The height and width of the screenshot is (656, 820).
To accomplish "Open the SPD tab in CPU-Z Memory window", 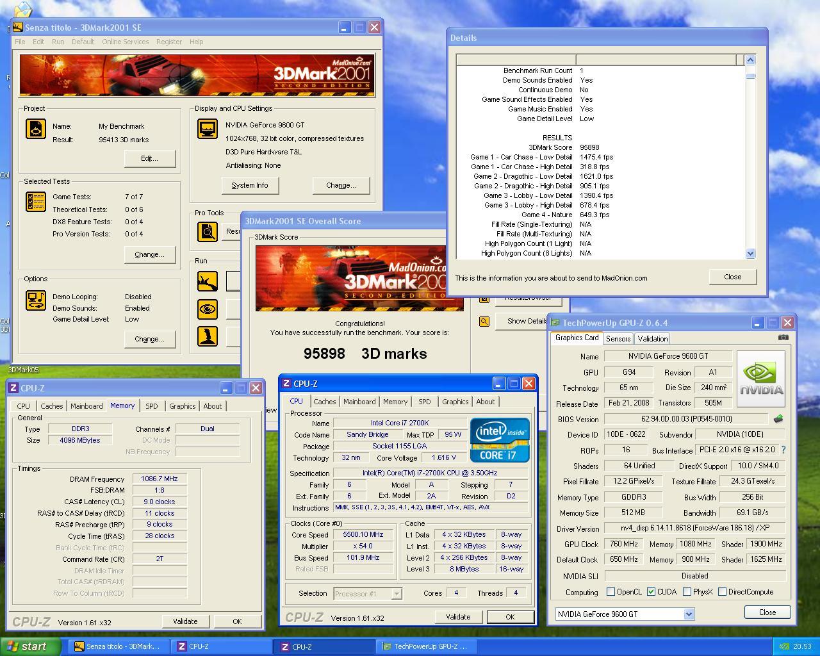I will pyautogui.click(x=151, y=406).
